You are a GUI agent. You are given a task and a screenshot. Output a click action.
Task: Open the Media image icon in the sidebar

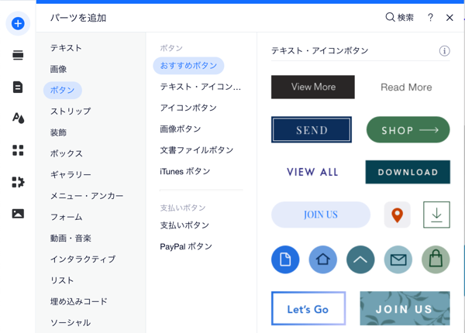point(18,214)
